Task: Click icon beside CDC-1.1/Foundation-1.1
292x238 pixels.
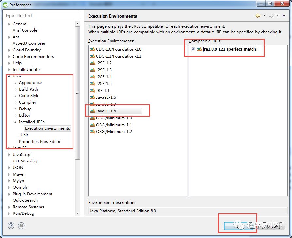Action: (x=92, y=56)
